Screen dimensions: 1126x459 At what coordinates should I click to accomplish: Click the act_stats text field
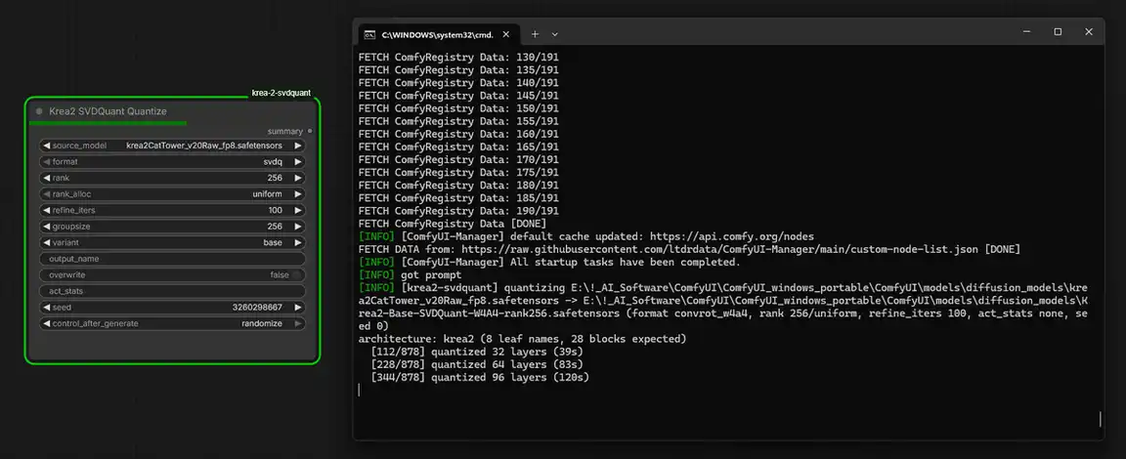click(x=172, y=291)
